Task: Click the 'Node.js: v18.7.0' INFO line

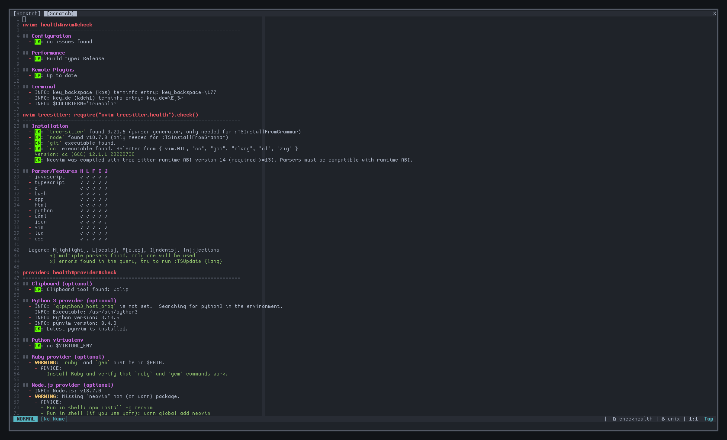Action: click(x=65, y=391)
